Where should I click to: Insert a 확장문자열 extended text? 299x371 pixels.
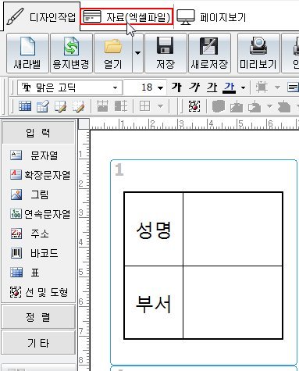tap(40, 175)
